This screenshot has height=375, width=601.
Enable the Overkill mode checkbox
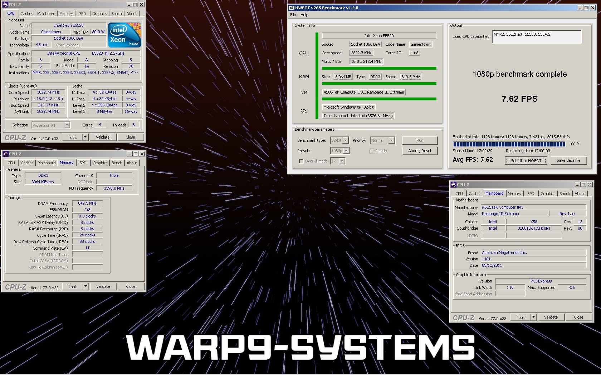[301, 161]
